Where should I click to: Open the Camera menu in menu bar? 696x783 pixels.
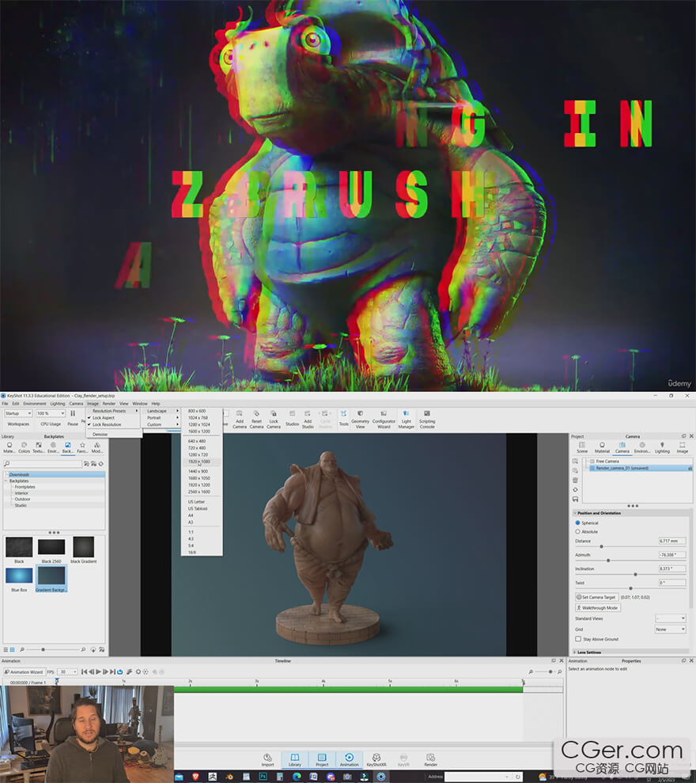pos(77,403)
